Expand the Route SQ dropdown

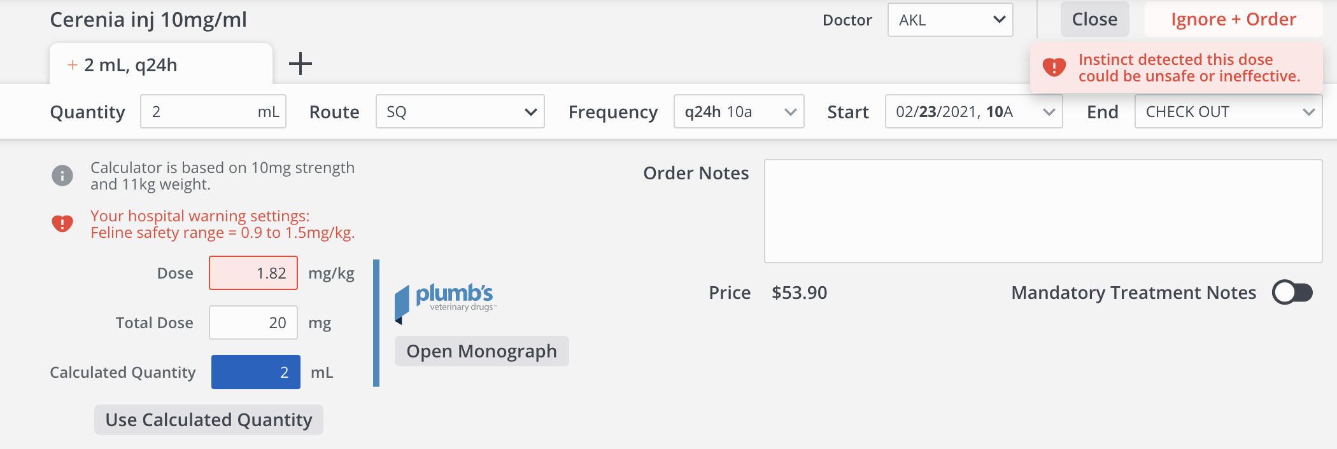(460, 112)
